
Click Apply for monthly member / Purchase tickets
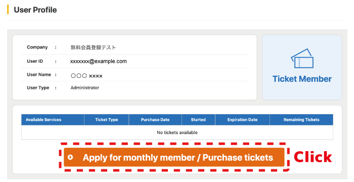[x=174, y=157]
